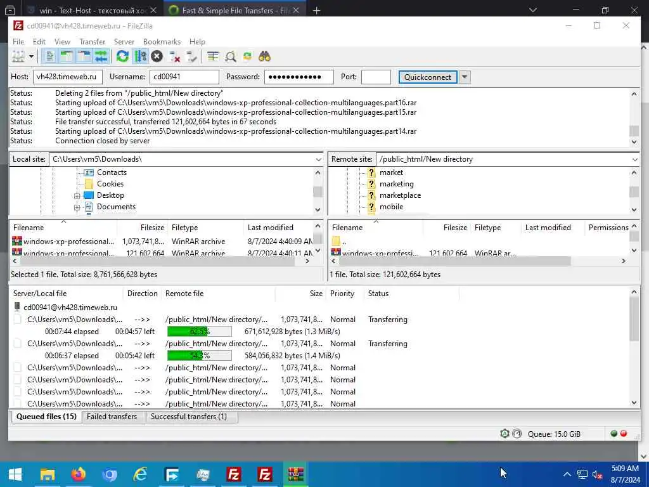Open the parent '..' folder in remote list
The width and height of the screenshot is (649, 487).
point(339,242)
